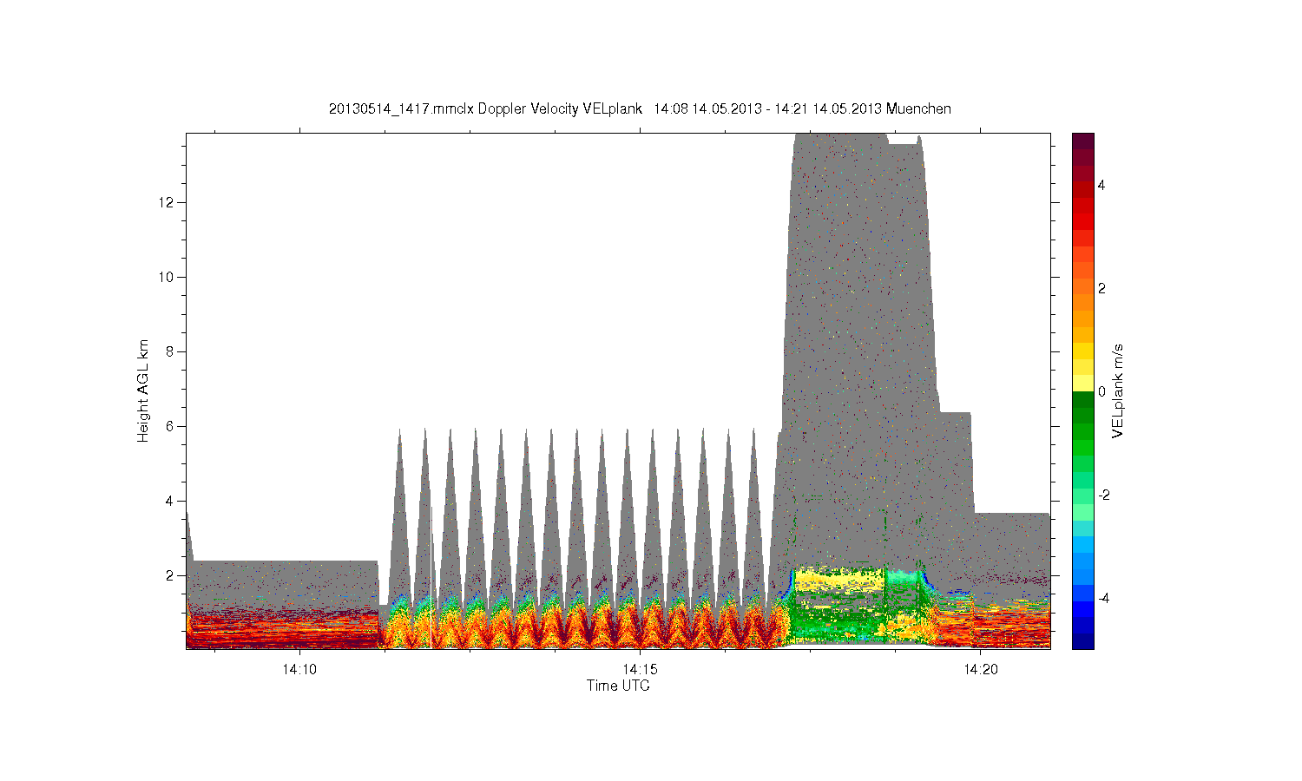Pick the dark blue bottom colorbar segment
Viewport: 1302px width, 781px height.
click(x=1082, y=641)
